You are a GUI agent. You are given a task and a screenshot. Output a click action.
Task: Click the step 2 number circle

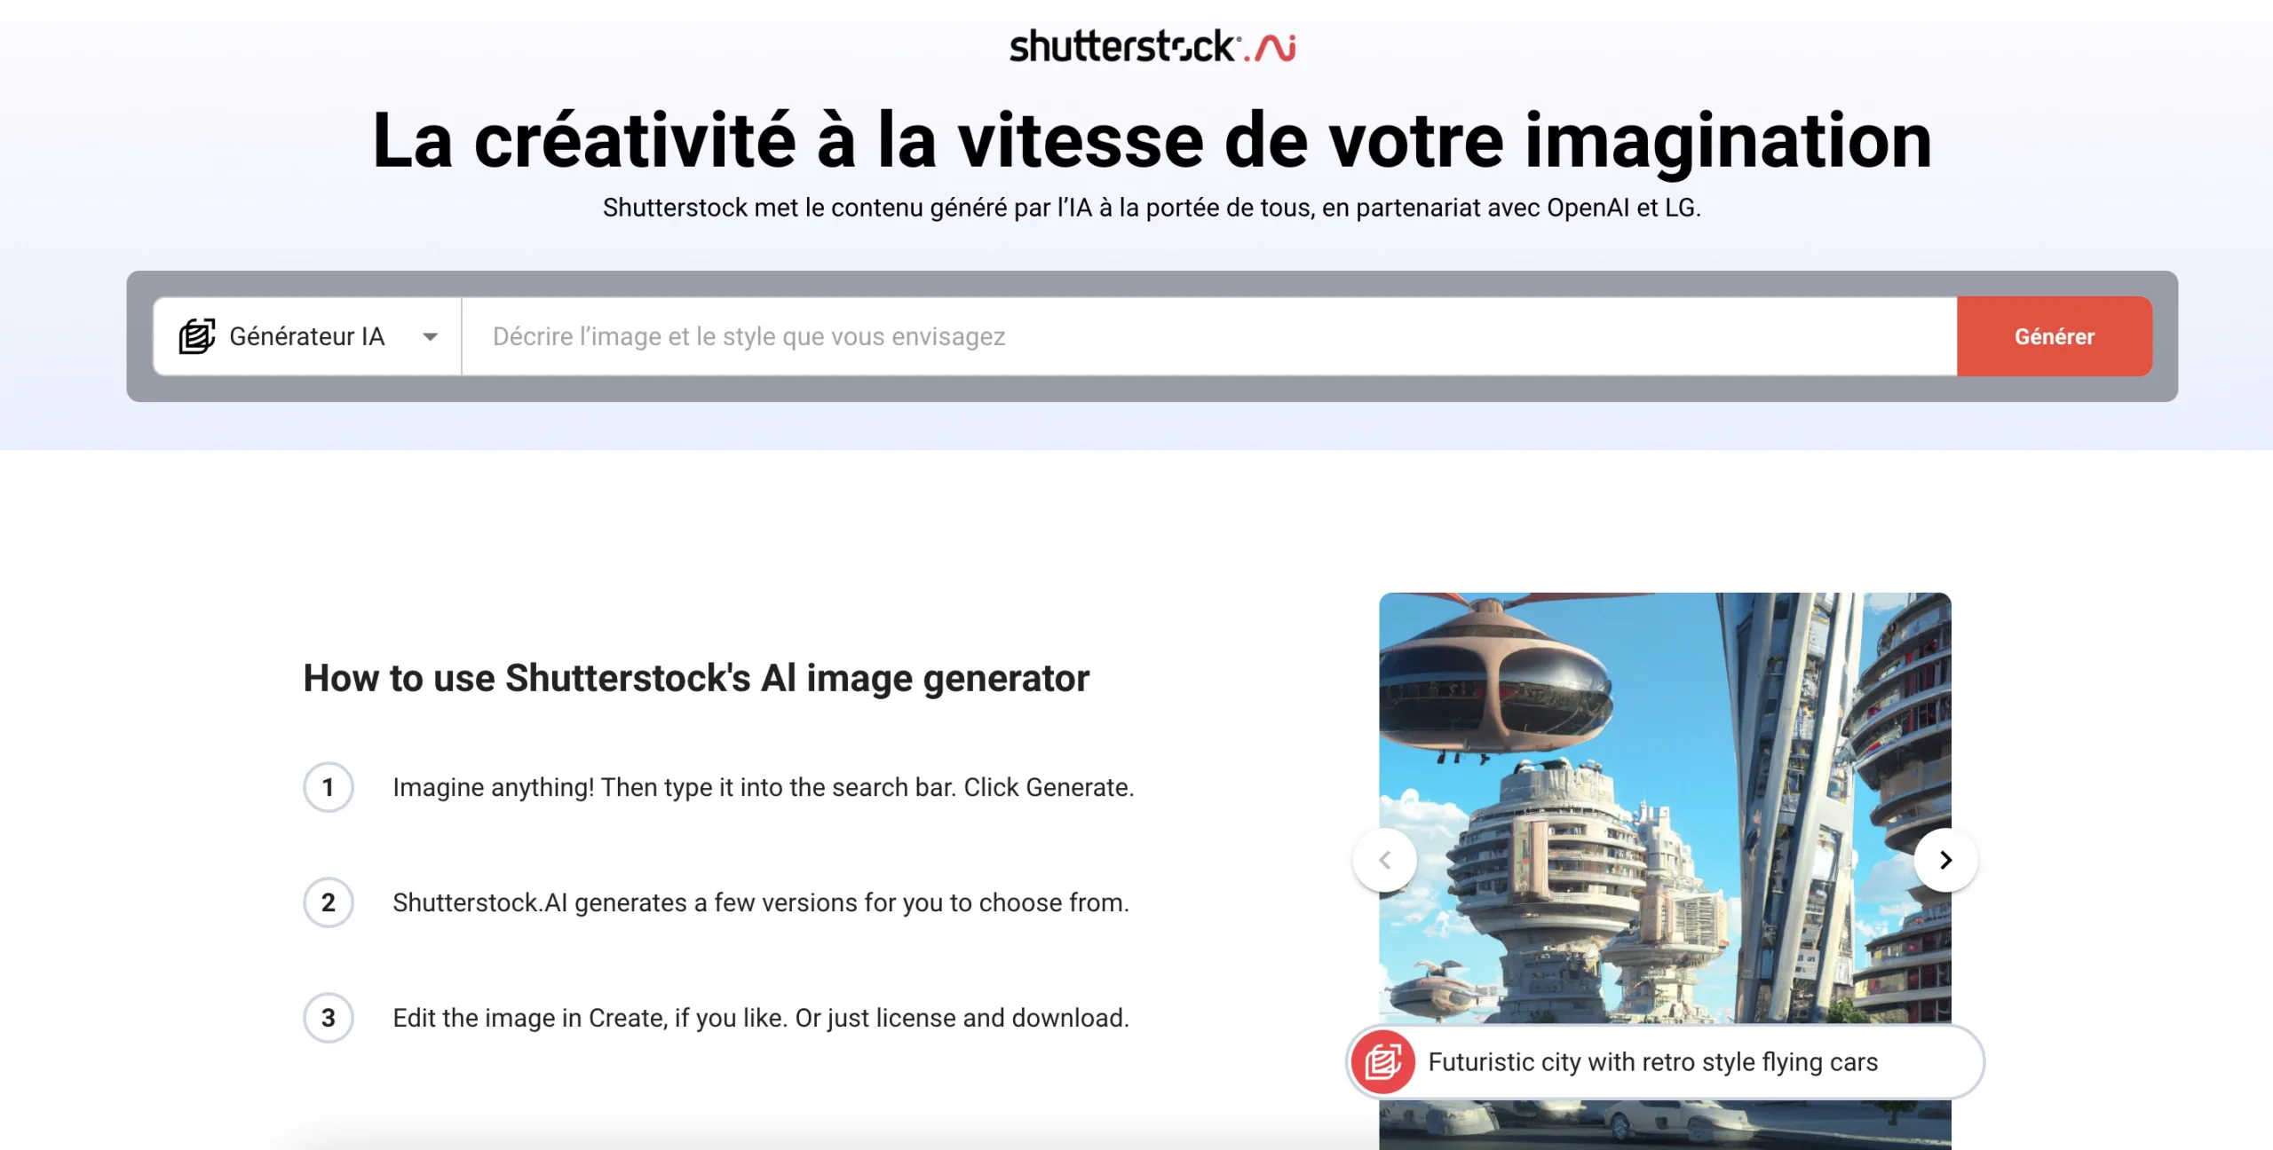tap(329, 902)
